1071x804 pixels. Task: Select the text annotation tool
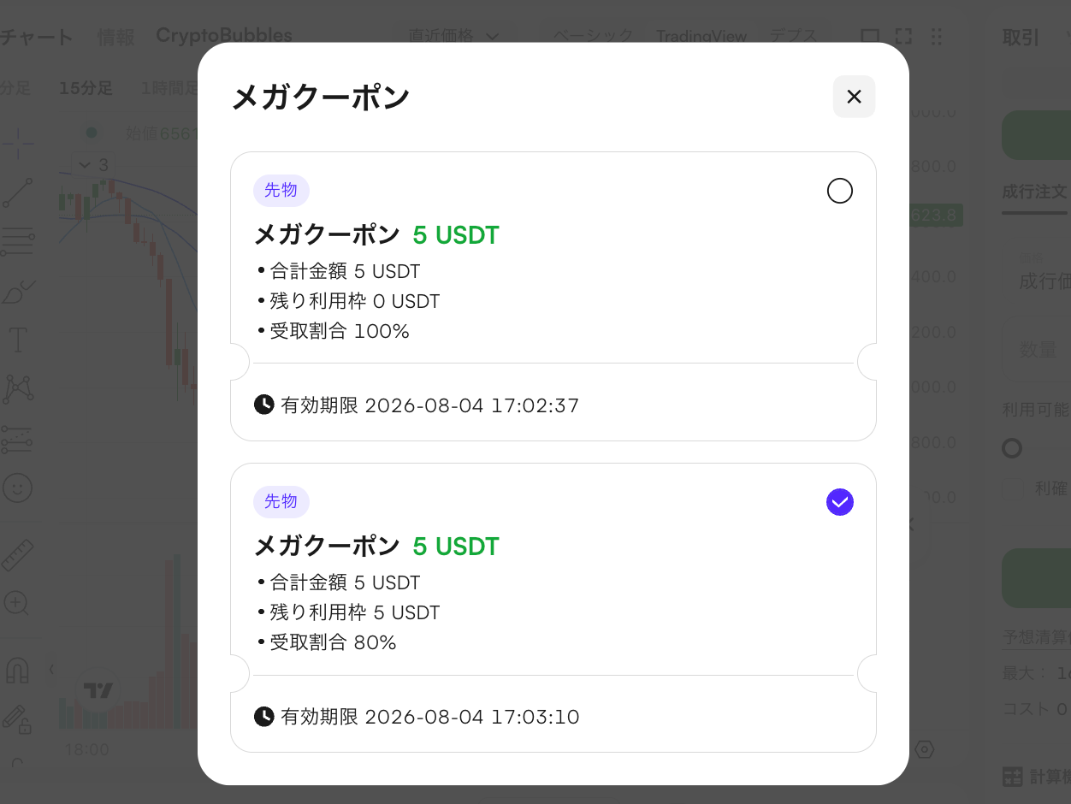[17, 340]
